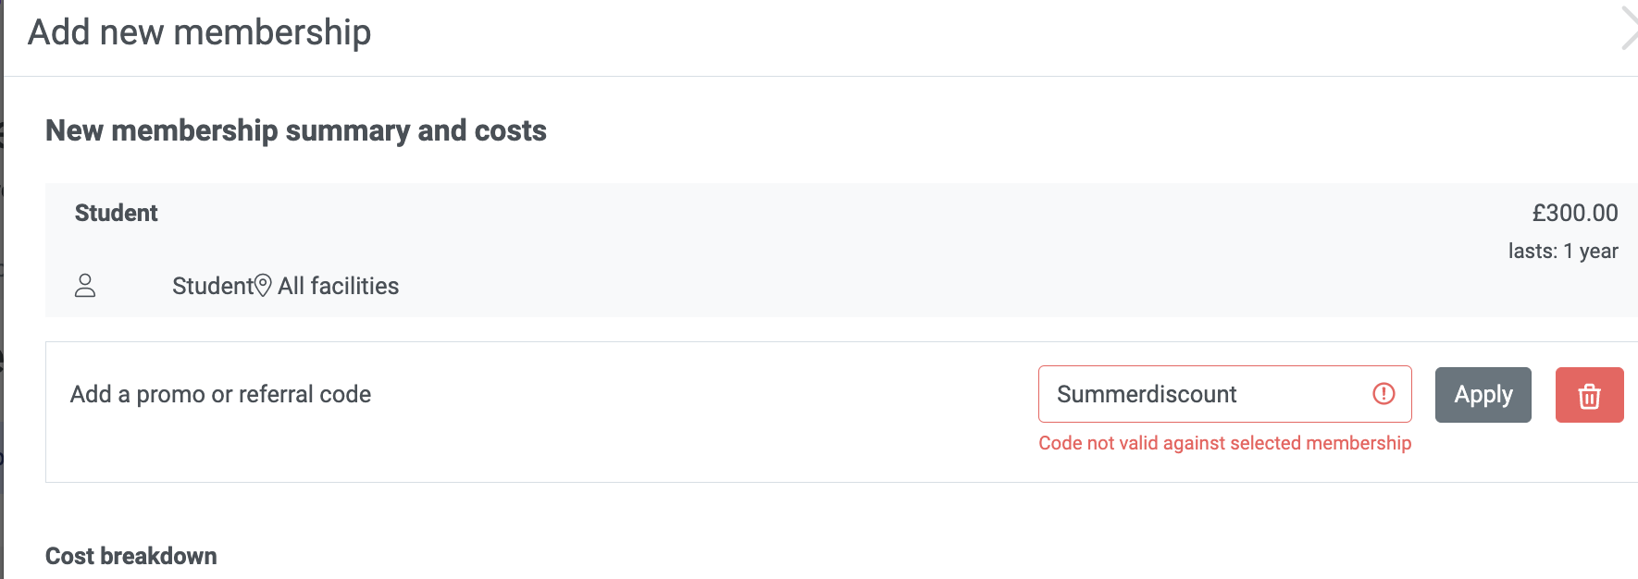
Task: Click the 'Add new membership' title
Action: (x=199, y=32)
